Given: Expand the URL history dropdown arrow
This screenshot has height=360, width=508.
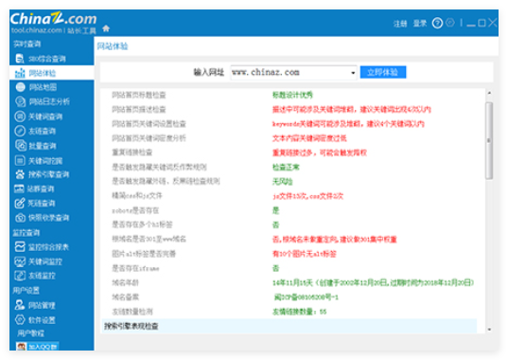Looking at the screenshot, I should [353, 73].
